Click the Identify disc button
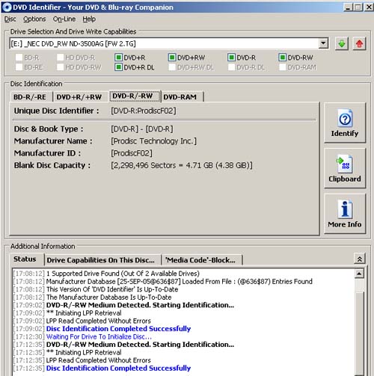This screenshot has height=376, width=374. coord(345,123)
